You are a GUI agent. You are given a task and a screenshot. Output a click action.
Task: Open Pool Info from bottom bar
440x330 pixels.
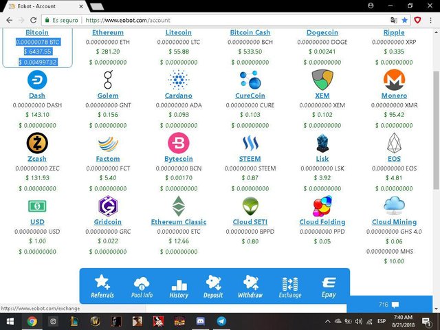142,287
